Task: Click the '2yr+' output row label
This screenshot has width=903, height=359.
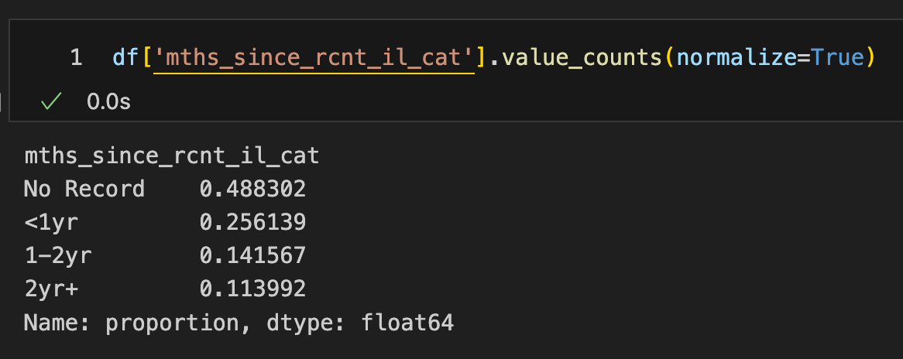Action: pos(50,289)
